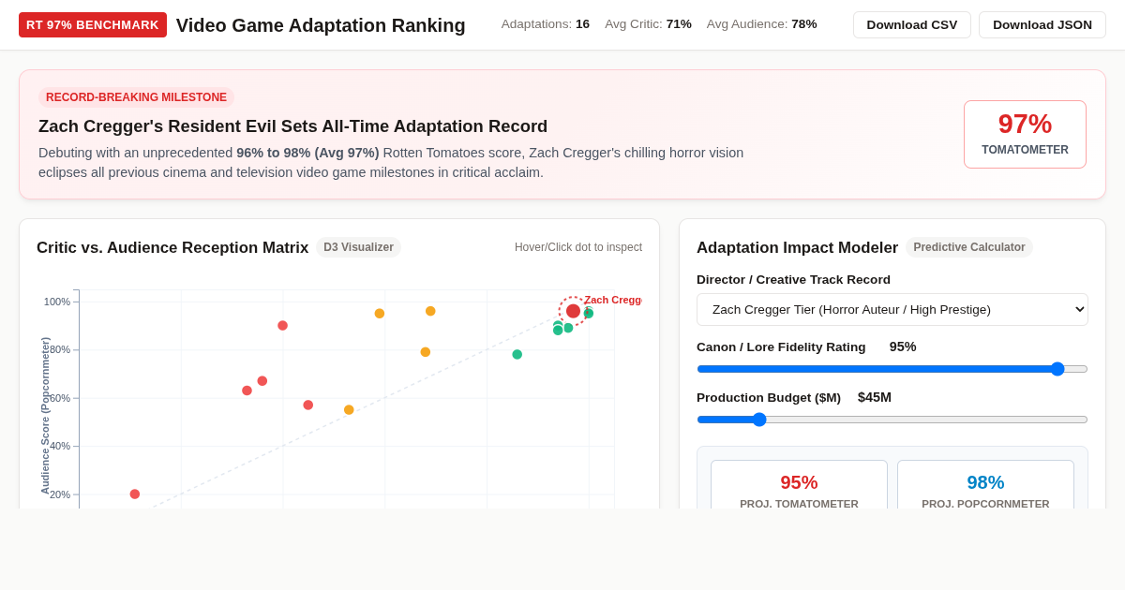1125x590 pixels.
Task: Click the '$45M' budget value
Action: click(x=875, y=397)
